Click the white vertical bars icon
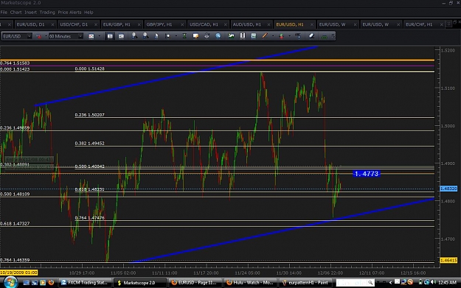The image size is (461, 288). [x=243, y=36]
